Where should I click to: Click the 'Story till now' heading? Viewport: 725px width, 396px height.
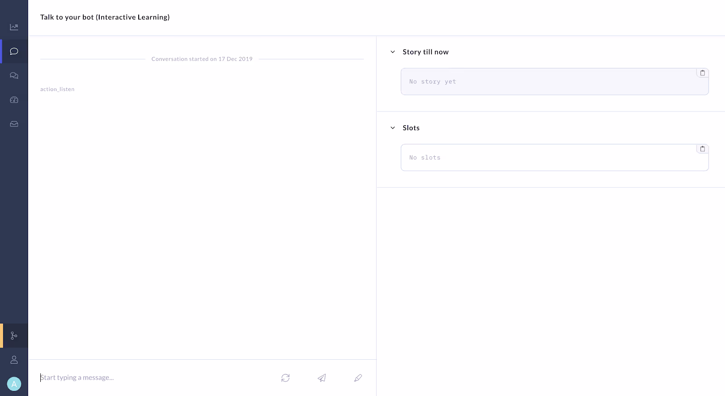(x=425, y=52)
